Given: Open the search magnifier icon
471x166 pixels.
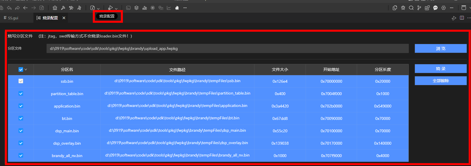Looking at the screenshot, I should pyautogui.click(x=411, y=8).
